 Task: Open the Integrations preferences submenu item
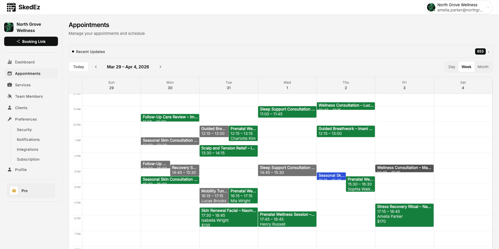28,149
